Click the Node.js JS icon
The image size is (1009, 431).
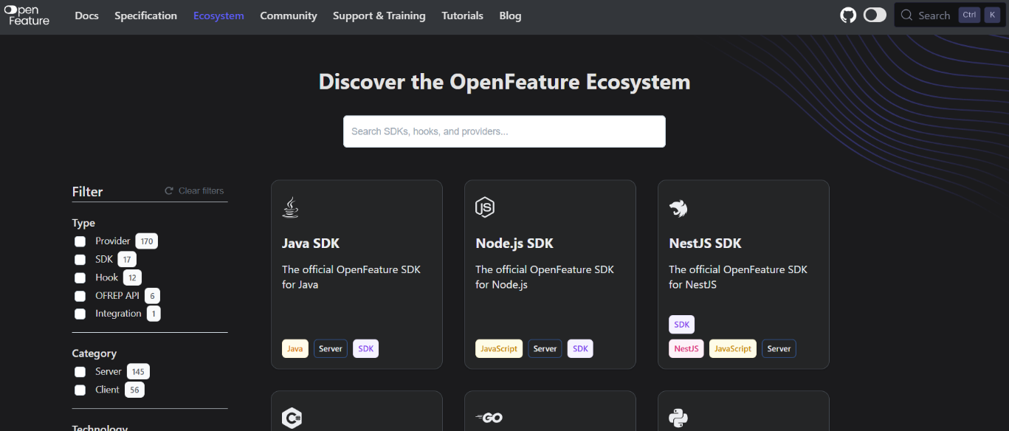484,207
